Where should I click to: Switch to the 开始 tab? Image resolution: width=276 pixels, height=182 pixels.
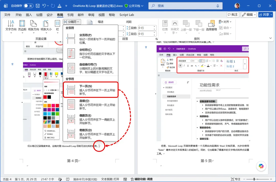pyautogui.click(x=18, y=15)
